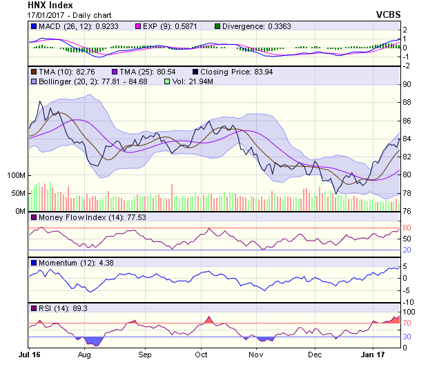The width and height of the screenshot is (428, 369).
Task: Select the purple TMA (25) legend square
Action: (x=116, y=72)
